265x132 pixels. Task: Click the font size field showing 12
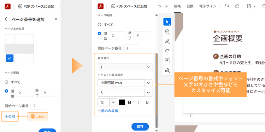[x=104, y=102]
